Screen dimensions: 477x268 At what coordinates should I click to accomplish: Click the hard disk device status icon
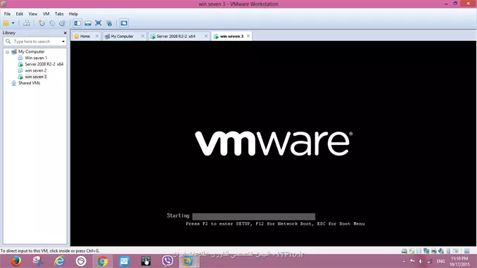(404, 251)
